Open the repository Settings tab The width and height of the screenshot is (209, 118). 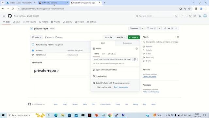click(x=91, y=22)
